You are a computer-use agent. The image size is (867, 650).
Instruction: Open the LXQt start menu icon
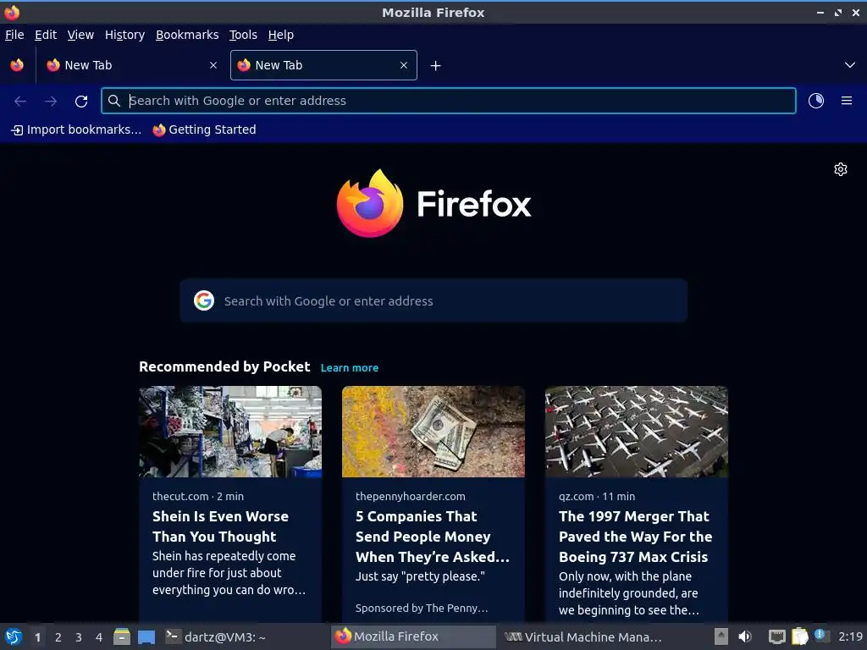[13, 636]
